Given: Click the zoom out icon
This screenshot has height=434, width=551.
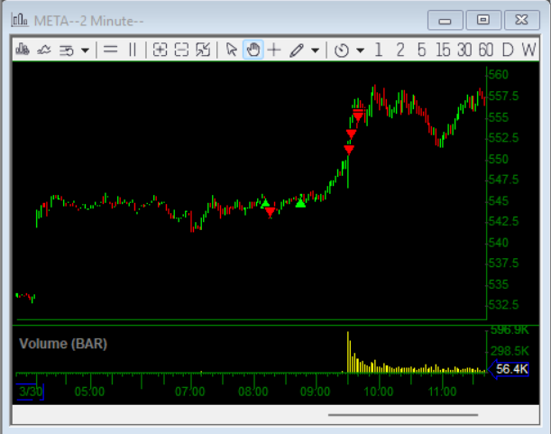Looking at the screenshot, I should (181, 50).
